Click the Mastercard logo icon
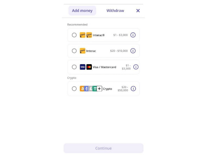Viewport: 207px width, 159px height. click(89, 67)
